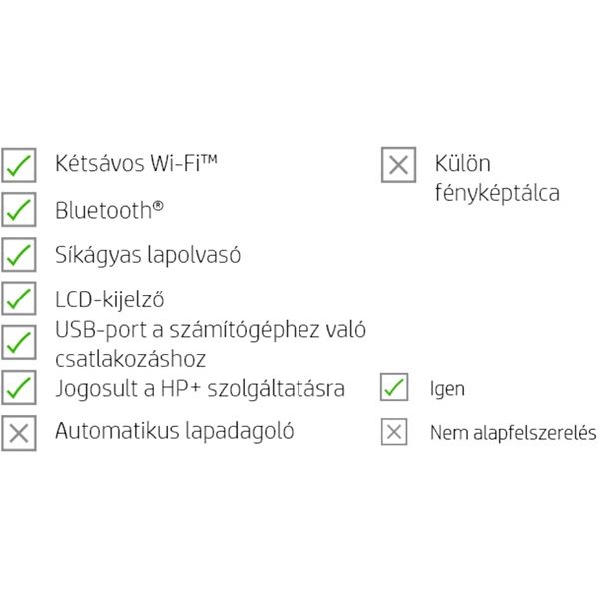Click the Automatikus lapadagoló label

[175, 431]
